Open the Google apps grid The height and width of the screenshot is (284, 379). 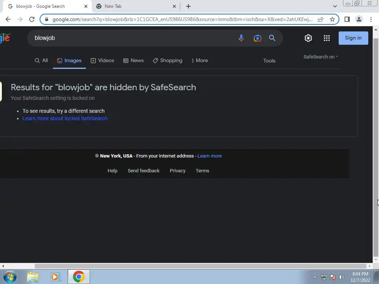point(327,38)
